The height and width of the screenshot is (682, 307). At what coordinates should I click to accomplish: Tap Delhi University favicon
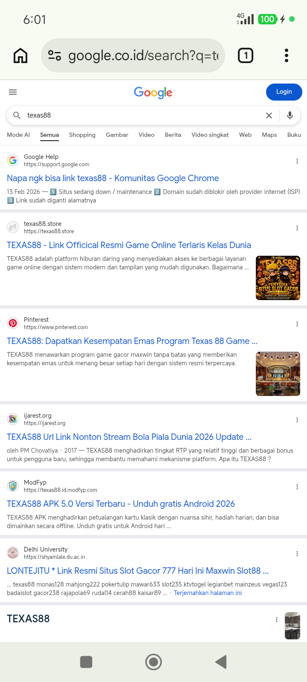(13, 553)
